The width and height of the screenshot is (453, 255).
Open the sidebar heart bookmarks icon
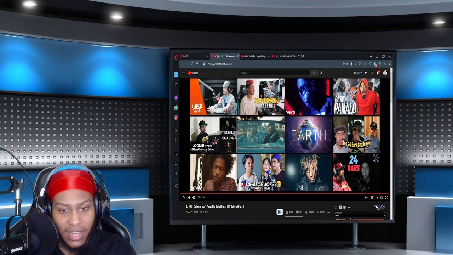click(x=176, y=153)
